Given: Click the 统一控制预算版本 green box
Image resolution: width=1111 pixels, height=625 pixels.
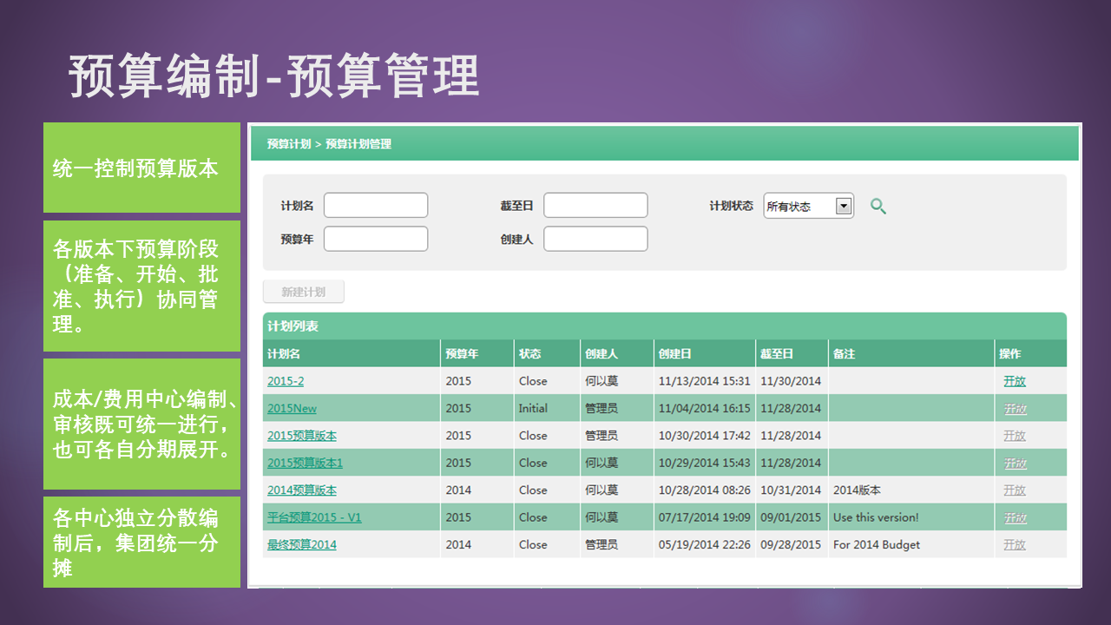Looking at the screenshot, I should pyautogui.click(x=141, y=168).
